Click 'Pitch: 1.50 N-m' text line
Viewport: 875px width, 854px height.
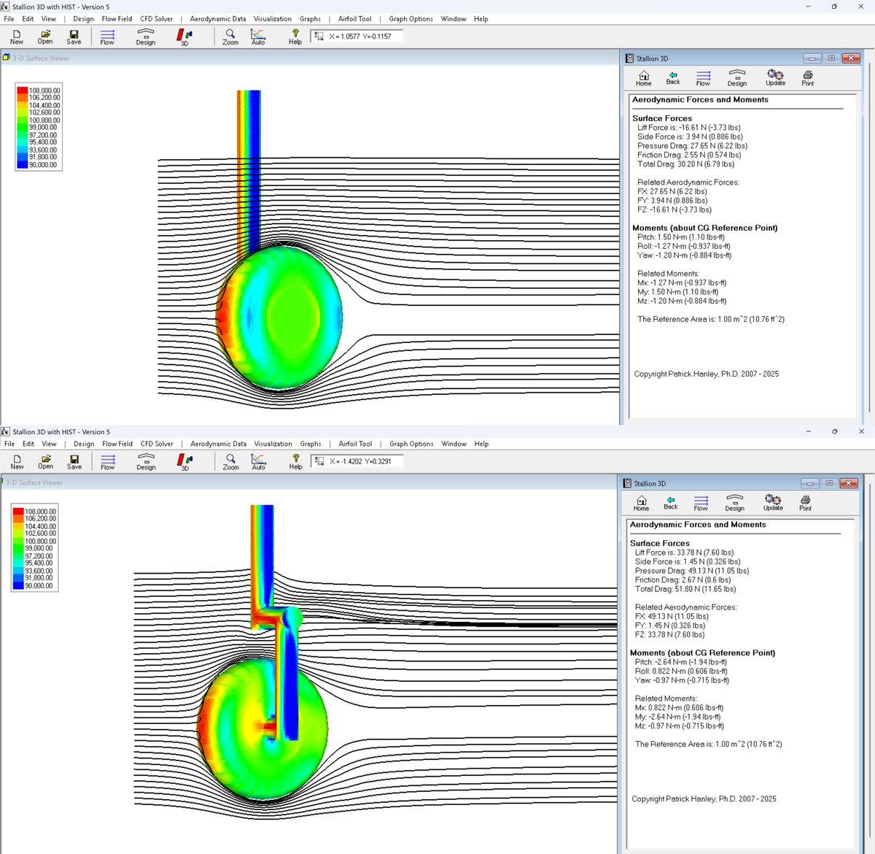click(x=681, y=237)
